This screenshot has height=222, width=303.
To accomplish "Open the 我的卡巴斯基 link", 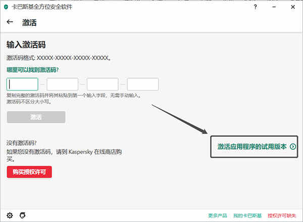I will coord(247,215).
